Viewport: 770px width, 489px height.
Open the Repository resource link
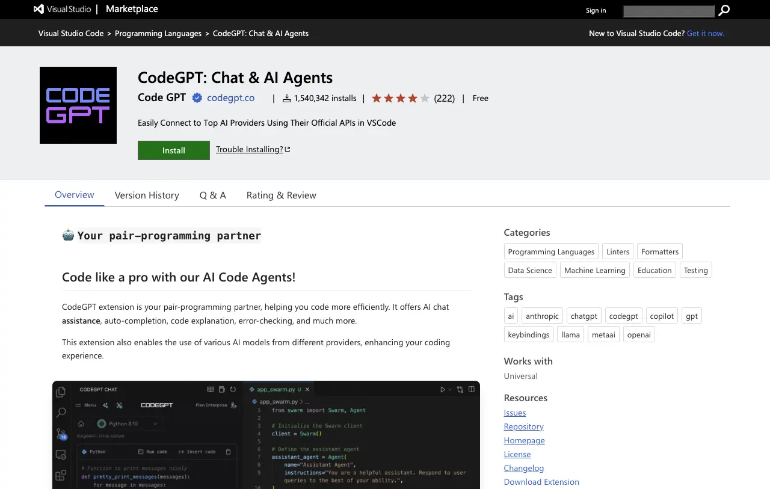pyautogui.click(x=523, y=426)
